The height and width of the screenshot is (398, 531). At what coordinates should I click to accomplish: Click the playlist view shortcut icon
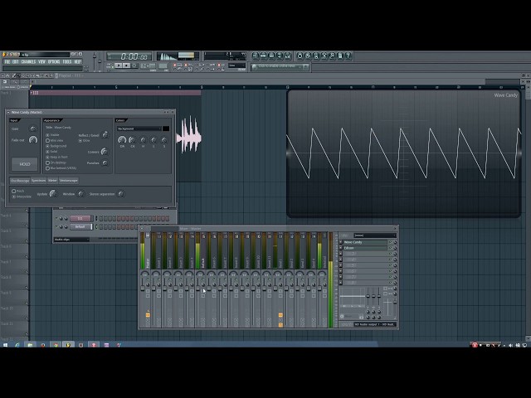(256, 56)
